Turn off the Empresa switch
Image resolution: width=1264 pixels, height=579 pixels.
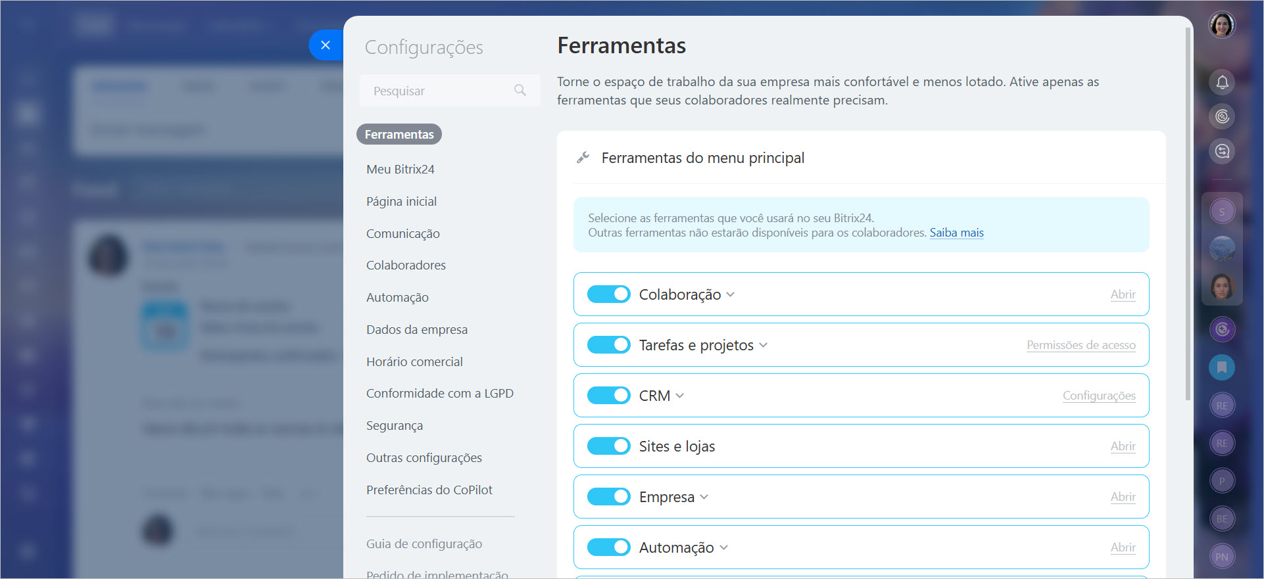(x=609, y=497)
